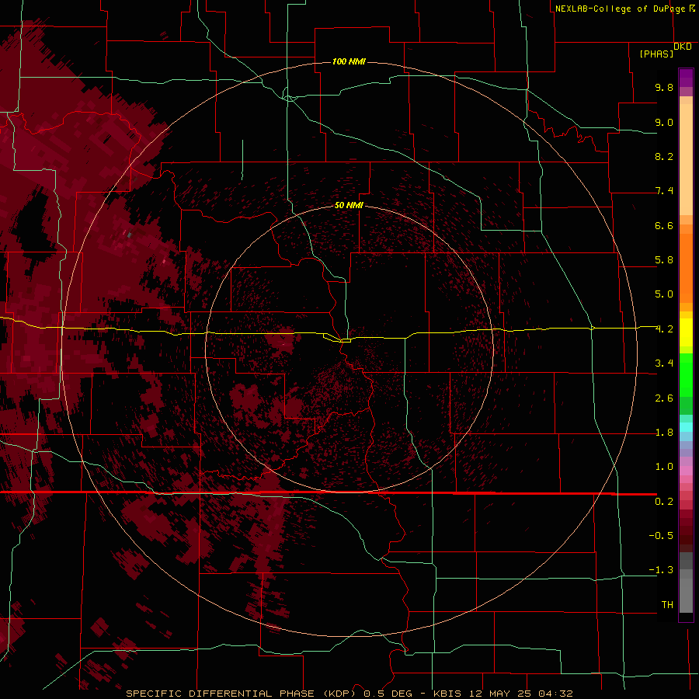Click the 50 NMI range ring label
This screenshot has width=699, height=699.
349,205
